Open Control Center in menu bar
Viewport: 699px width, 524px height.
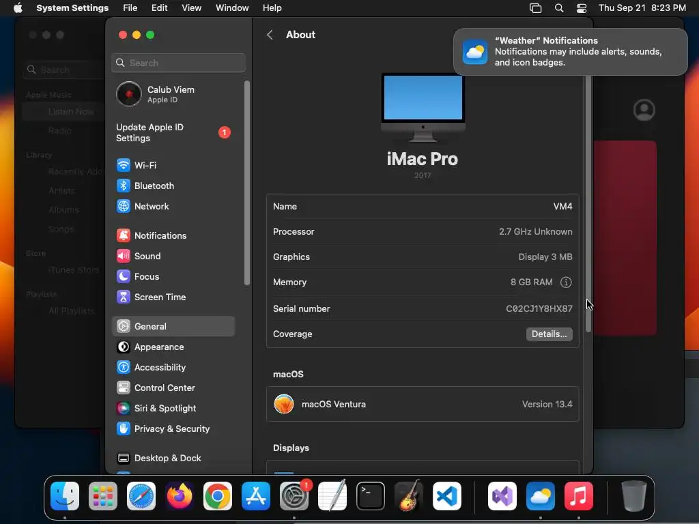pyautogui.click(x=582, y=8)
